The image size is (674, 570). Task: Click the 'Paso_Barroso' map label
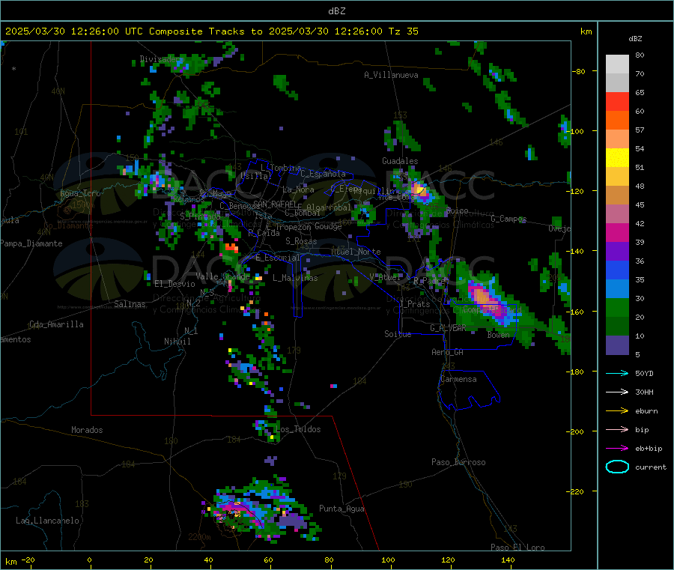click(x=458, y=462)
